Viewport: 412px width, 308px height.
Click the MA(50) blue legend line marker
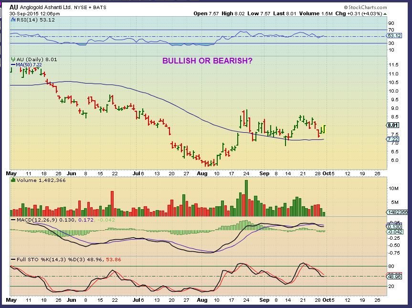tap(13, 64)
